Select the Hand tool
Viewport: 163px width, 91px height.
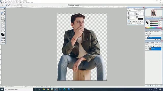click(2, 31)
